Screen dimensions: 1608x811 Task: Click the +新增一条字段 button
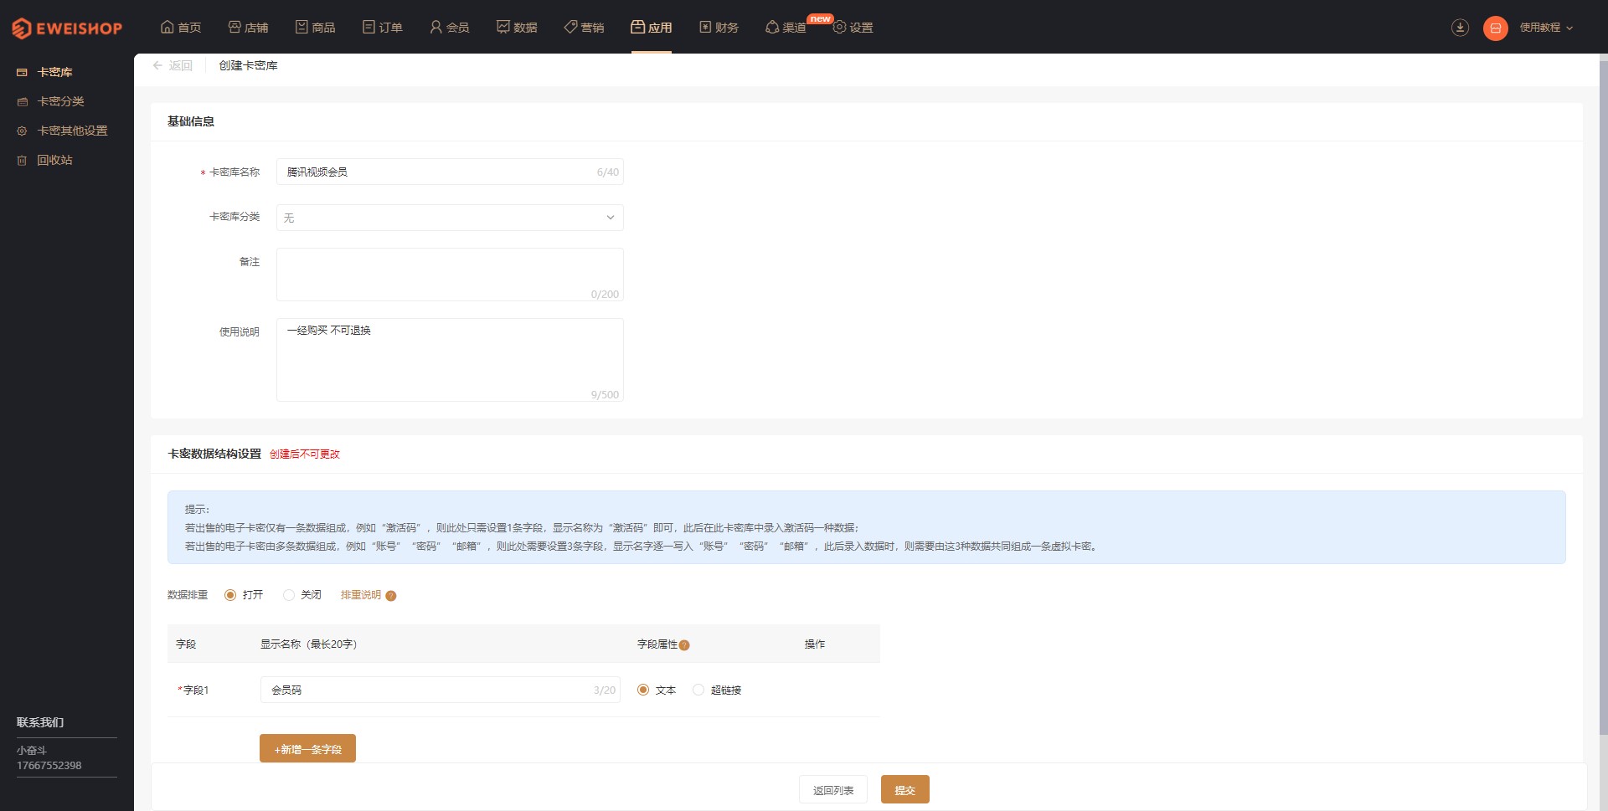(x=307, y=748)
